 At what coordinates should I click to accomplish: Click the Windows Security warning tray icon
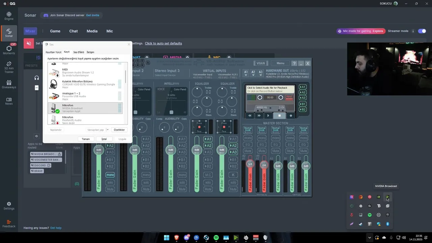point(379,224)
